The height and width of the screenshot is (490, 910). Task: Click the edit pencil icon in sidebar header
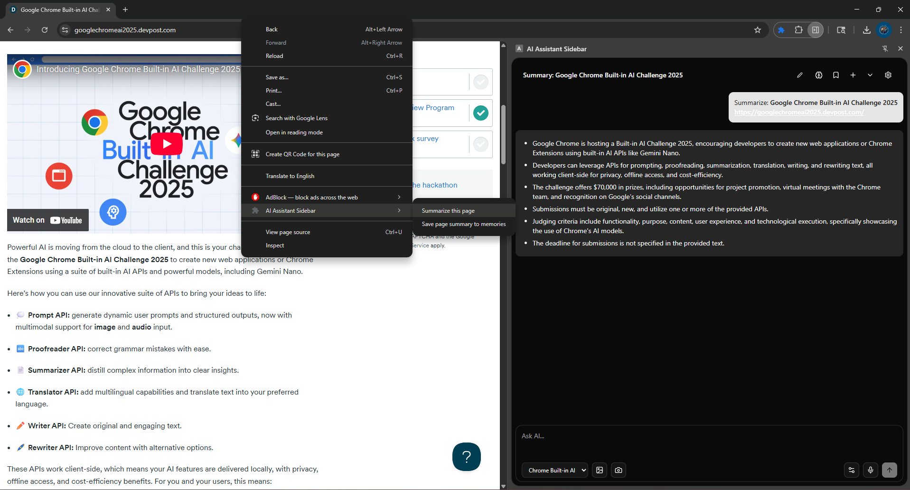point(800,75)
